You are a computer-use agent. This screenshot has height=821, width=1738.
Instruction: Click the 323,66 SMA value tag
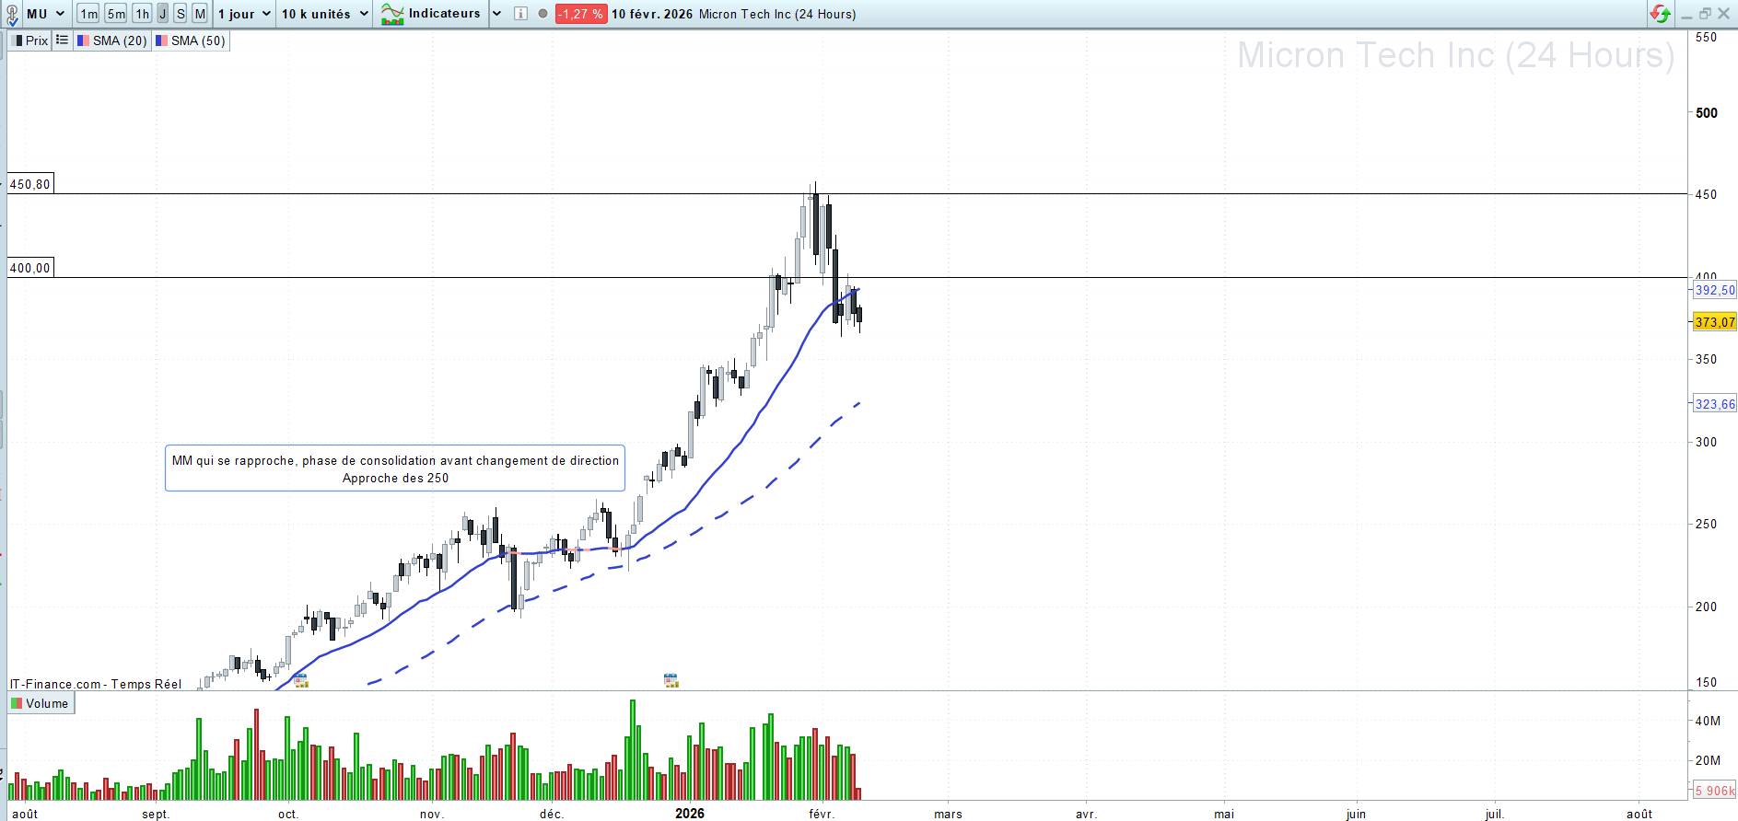coord(1715,404)
